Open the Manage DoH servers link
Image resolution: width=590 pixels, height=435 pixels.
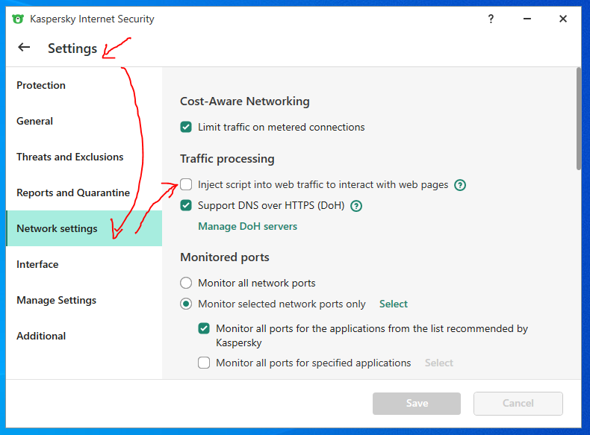pos(247,226)
